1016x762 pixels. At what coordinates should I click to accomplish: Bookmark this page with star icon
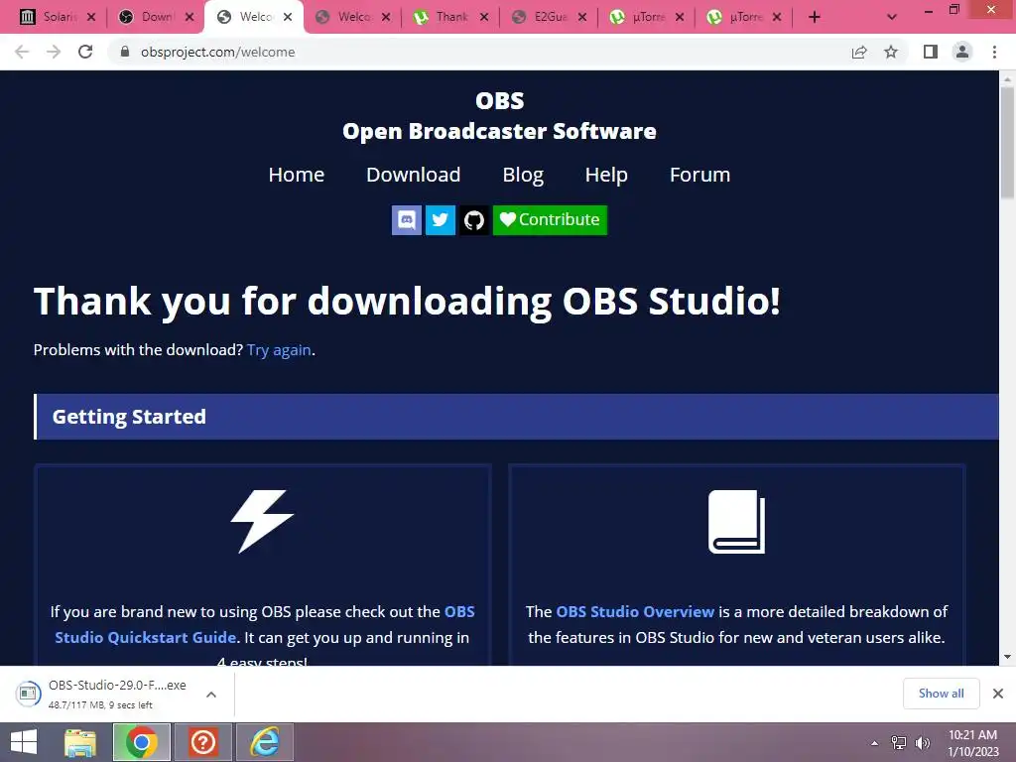891,52
